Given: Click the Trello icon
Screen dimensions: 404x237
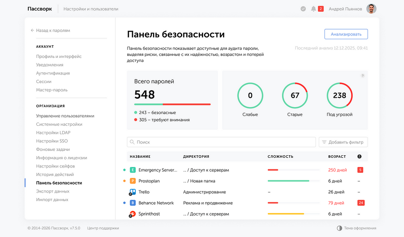Looking at the screenshot, I should 133,192.
